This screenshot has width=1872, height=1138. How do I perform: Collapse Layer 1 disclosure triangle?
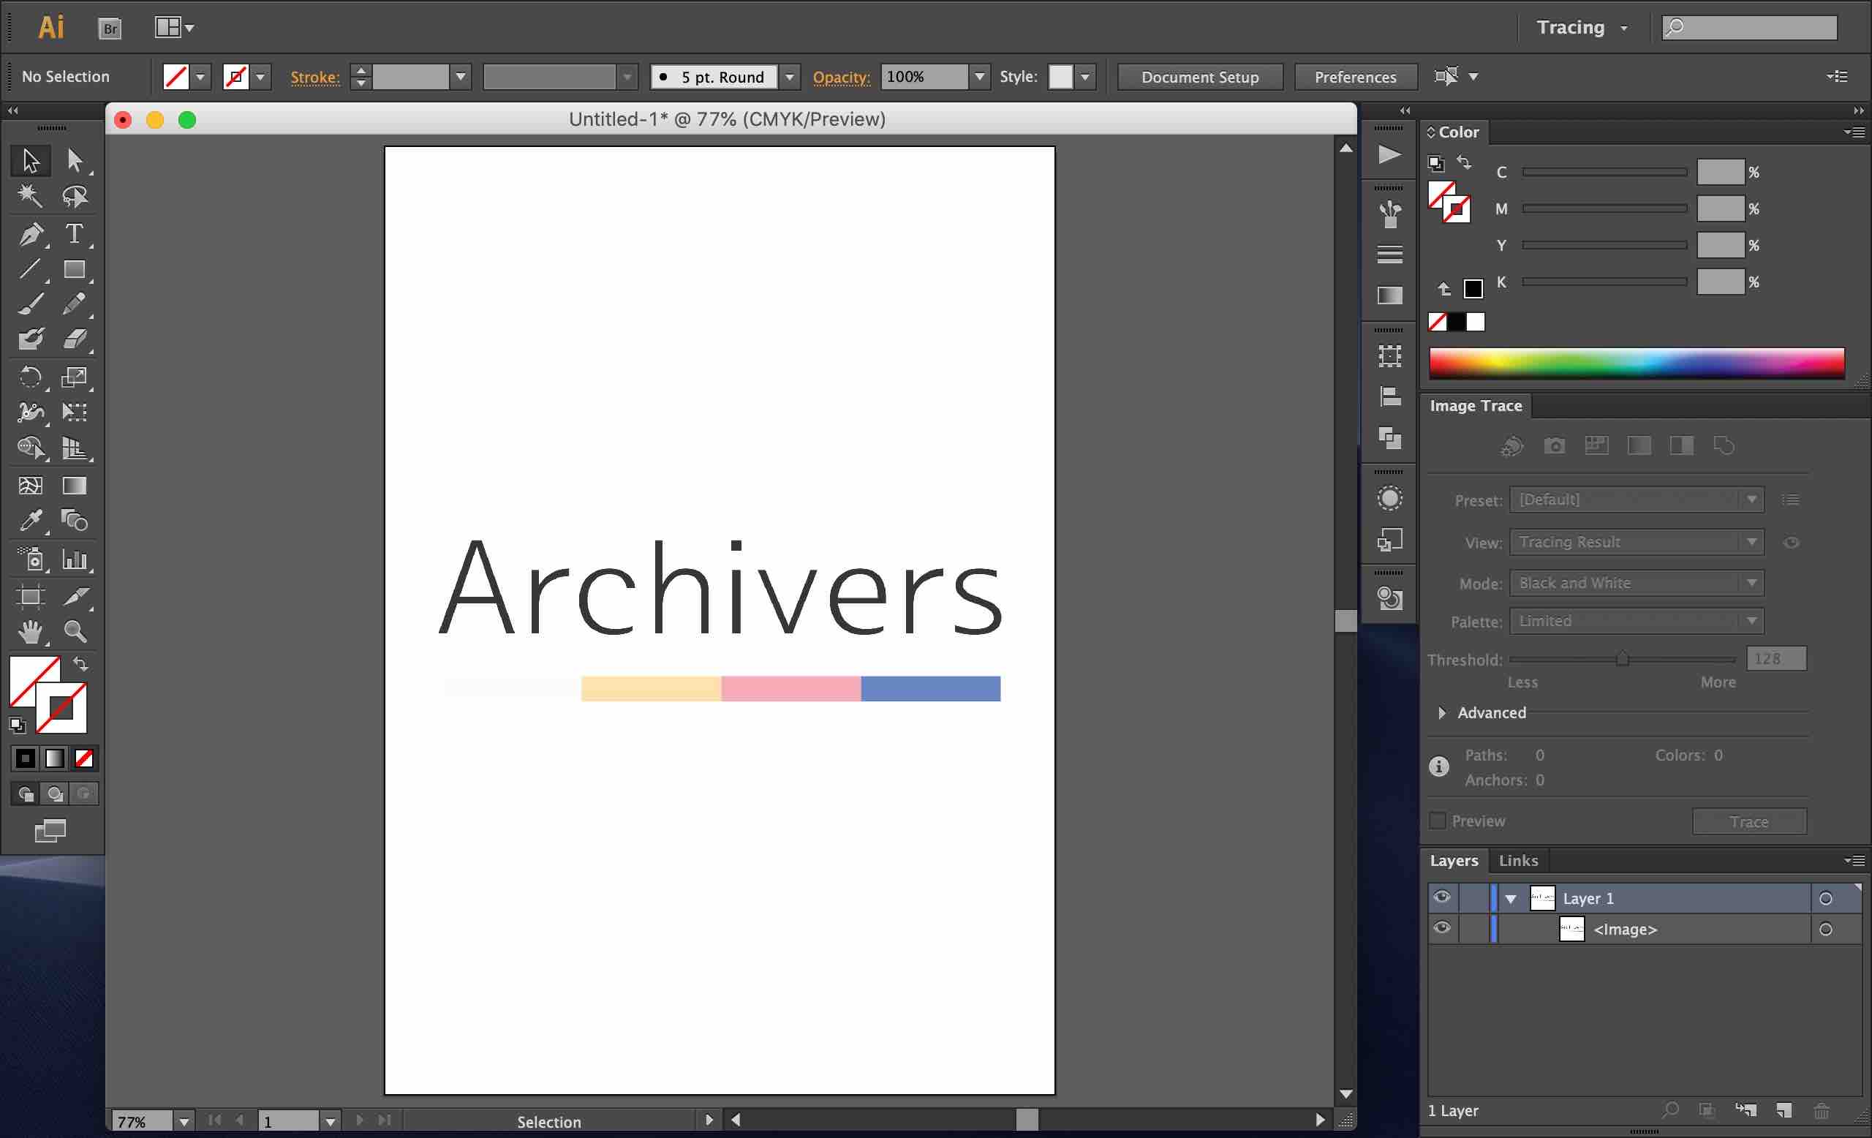click(1511, 899)
